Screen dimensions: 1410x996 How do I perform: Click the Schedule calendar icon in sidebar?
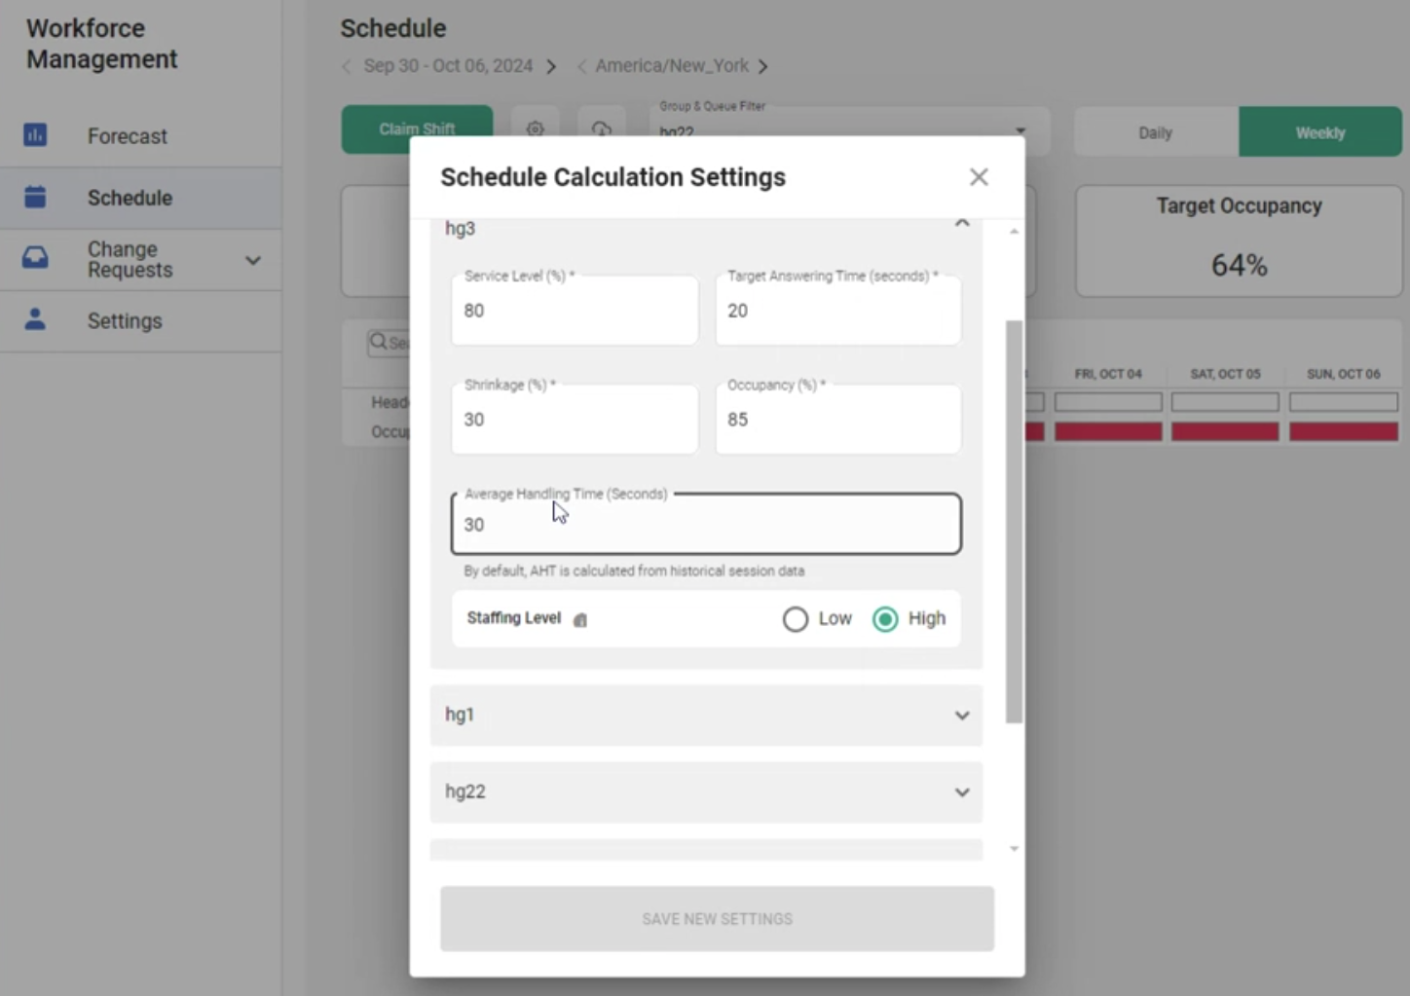tap(35, 197)
